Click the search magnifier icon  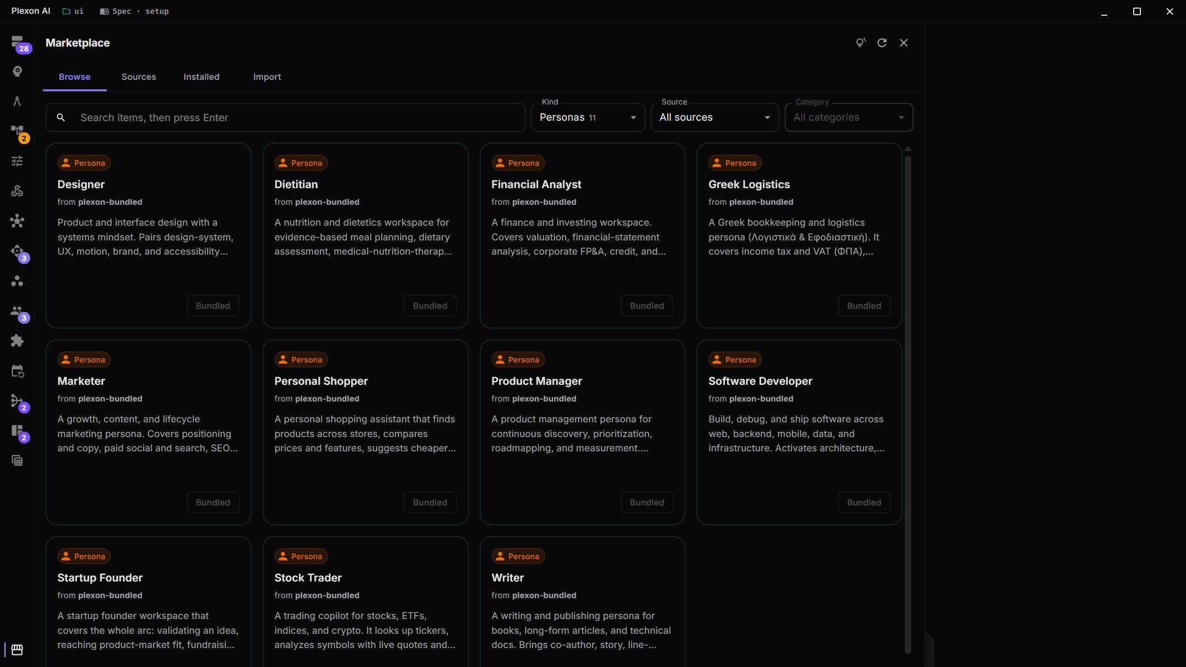click(61, 117)
